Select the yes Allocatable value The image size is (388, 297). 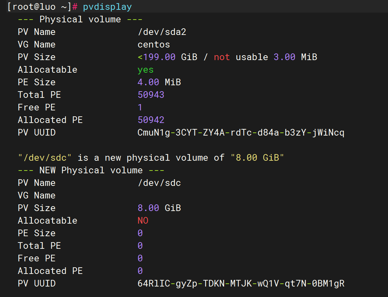point(145,70)
